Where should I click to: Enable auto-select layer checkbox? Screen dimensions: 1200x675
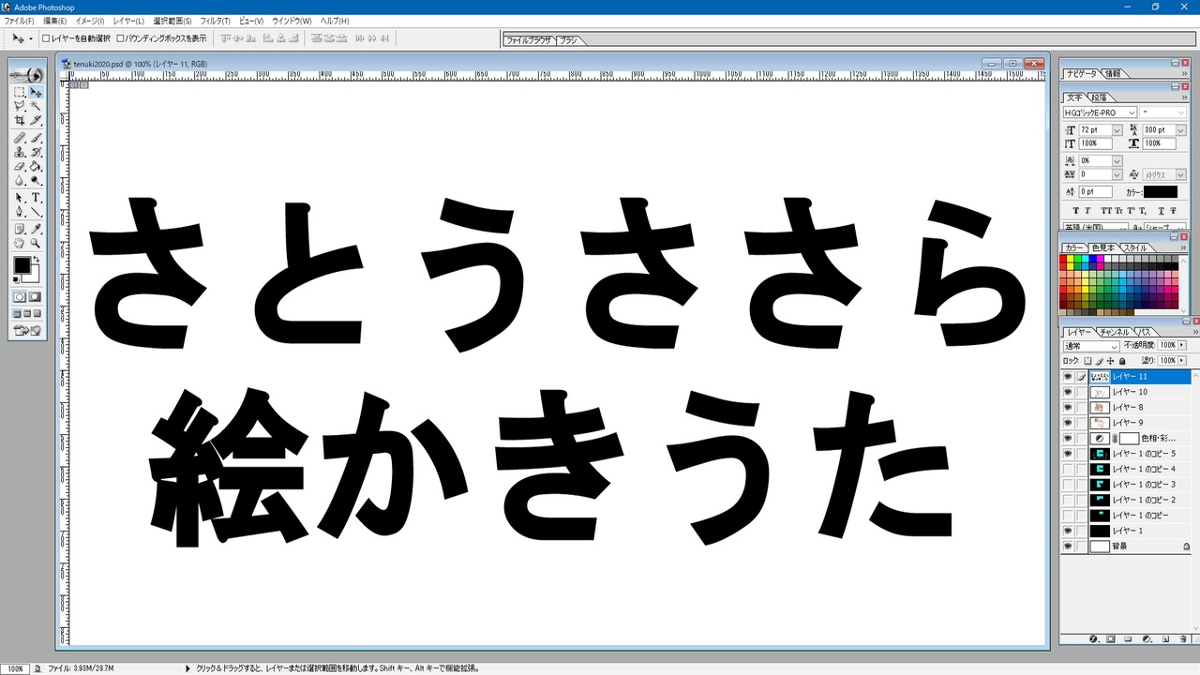(x=46, y=38)
